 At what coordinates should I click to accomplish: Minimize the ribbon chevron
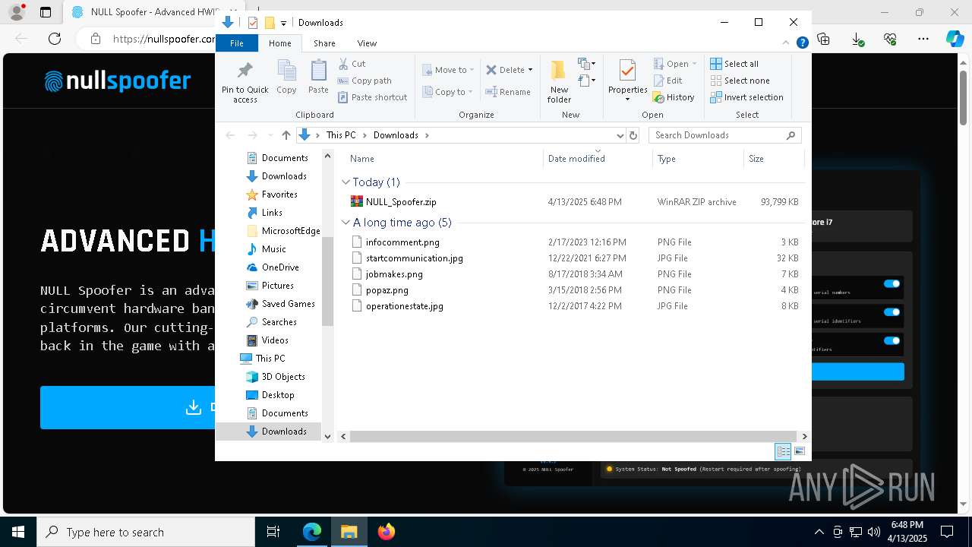tap(786, 43)
